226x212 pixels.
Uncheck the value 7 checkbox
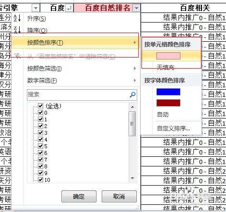(x=41, y=160)
